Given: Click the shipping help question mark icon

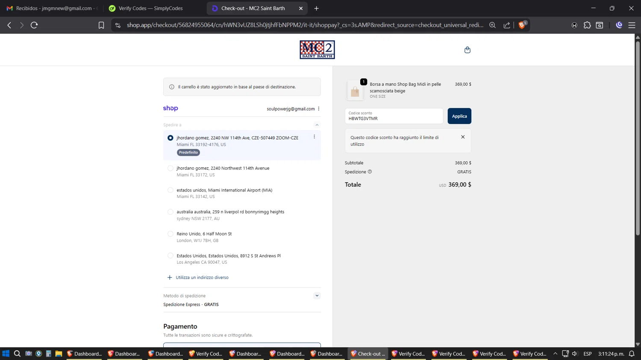Looking at the screenshot, I should tap(370, 172).
